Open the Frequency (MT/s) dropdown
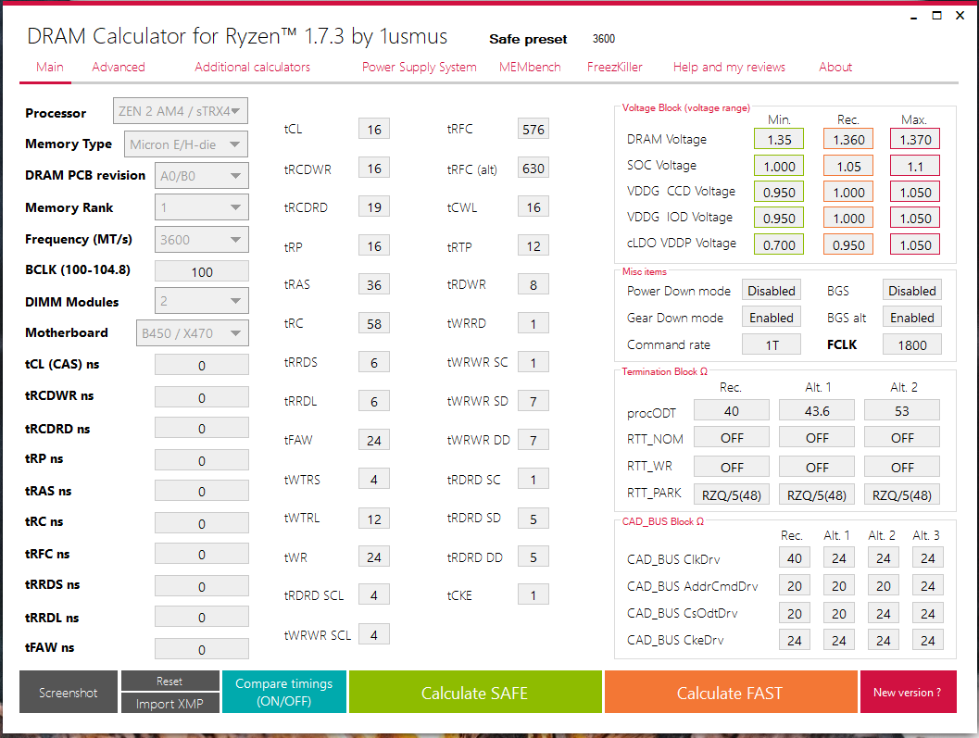 click(201, 240)
